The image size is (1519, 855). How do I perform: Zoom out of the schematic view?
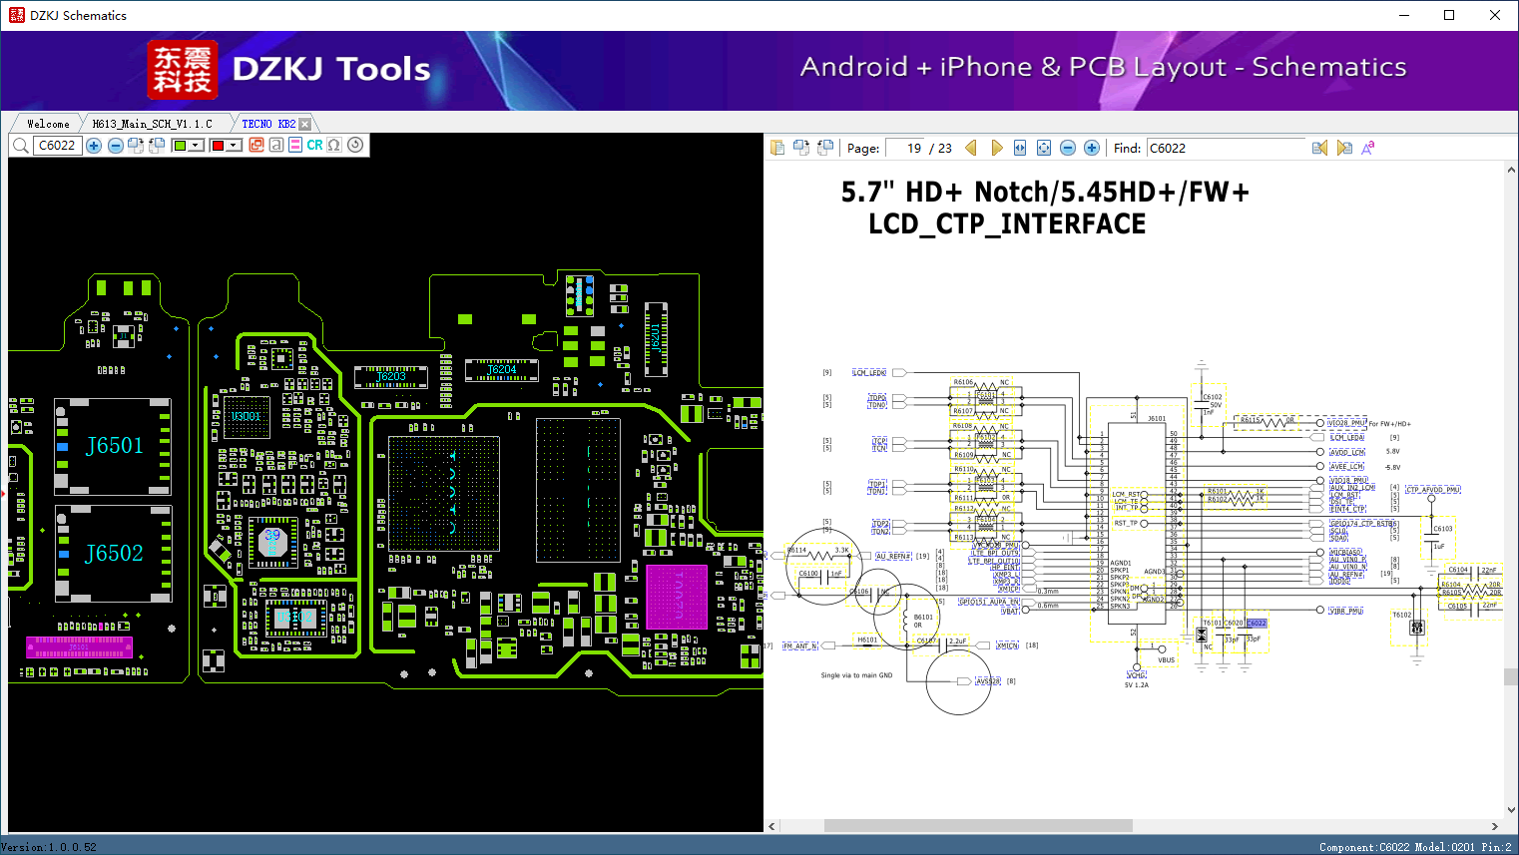1068,148
